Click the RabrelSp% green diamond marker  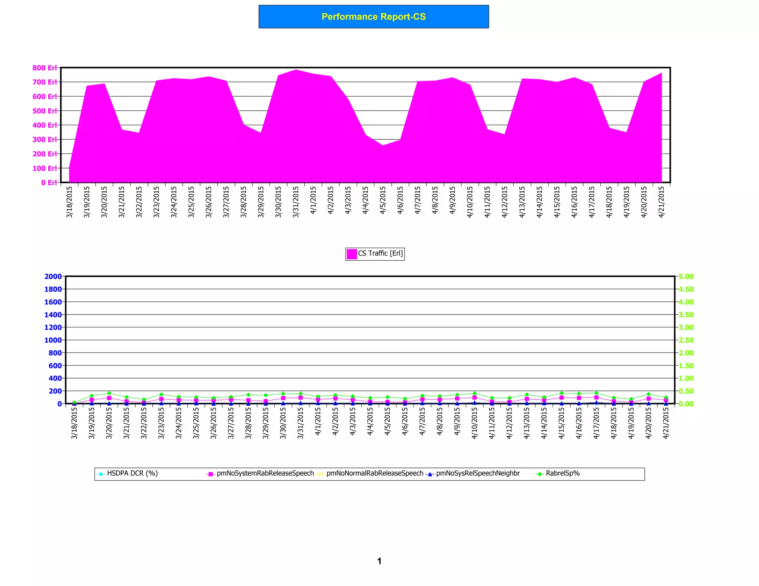point(540,474)
